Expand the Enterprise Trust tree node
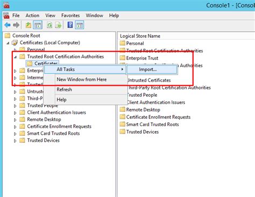The width and height of the screenshot is (255, 197). pos(15,71)
